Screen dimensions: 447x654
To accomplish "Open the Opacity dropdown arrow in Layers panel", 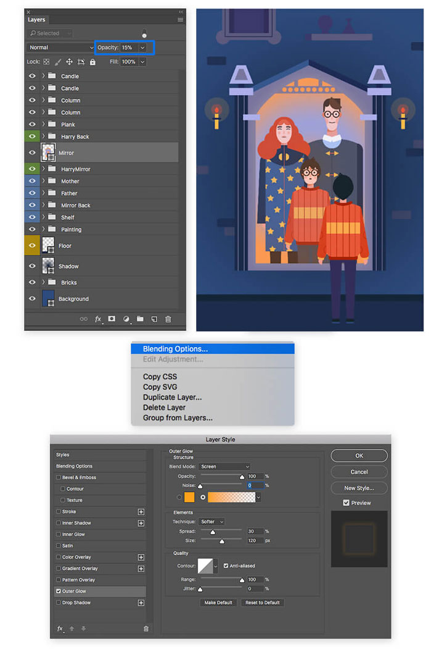I will coord(143,48).
